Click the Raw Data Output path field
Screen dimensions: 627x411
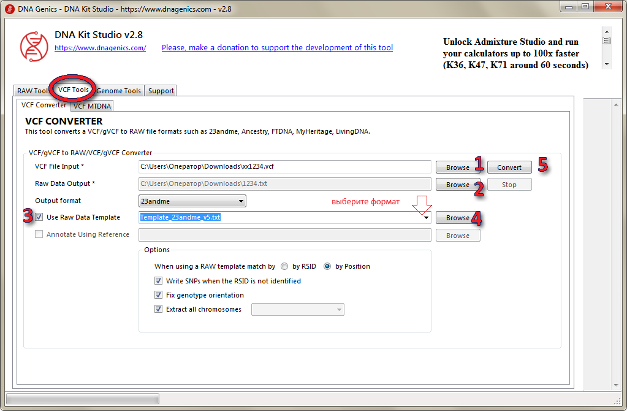(285, 184)
